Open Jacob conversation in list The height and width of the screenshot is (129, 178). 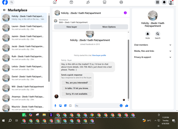24,48
